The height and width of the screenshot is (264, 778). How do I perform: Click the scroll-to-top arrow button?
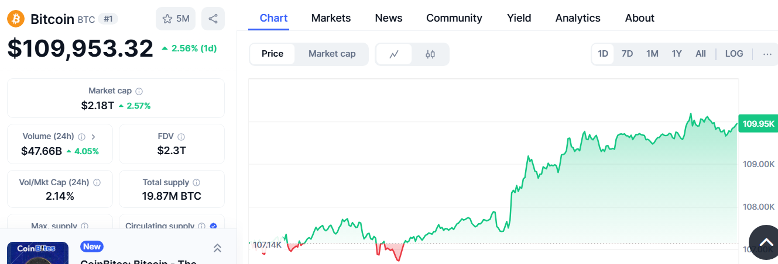[766, 242]
